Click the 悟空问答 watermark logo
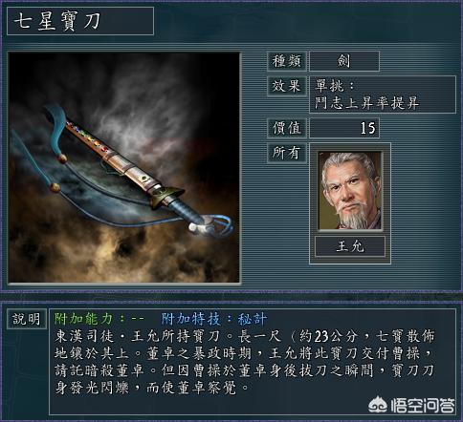463x422 pixels. 411,405
